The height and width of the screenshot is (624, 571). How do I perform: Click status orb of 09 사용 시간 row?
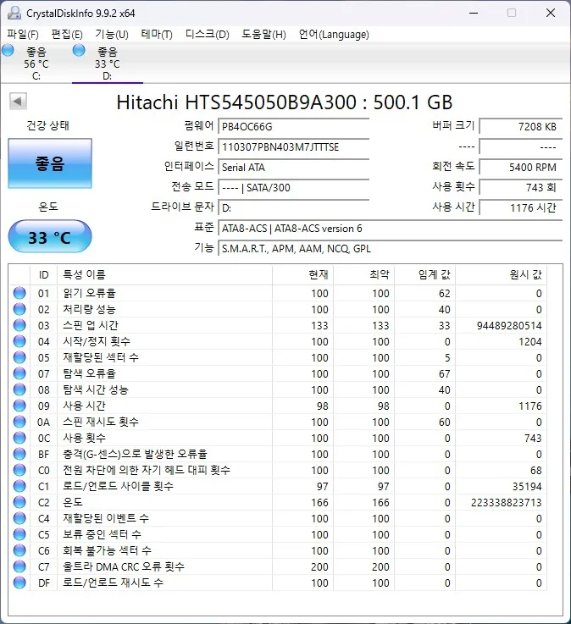point(19,406)
